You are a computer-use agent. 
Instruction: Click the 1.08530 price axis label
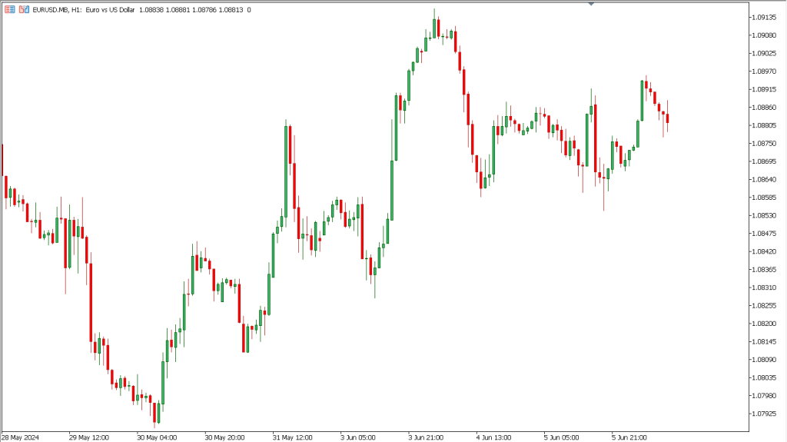pyautogui.click(x=763, y=215)
